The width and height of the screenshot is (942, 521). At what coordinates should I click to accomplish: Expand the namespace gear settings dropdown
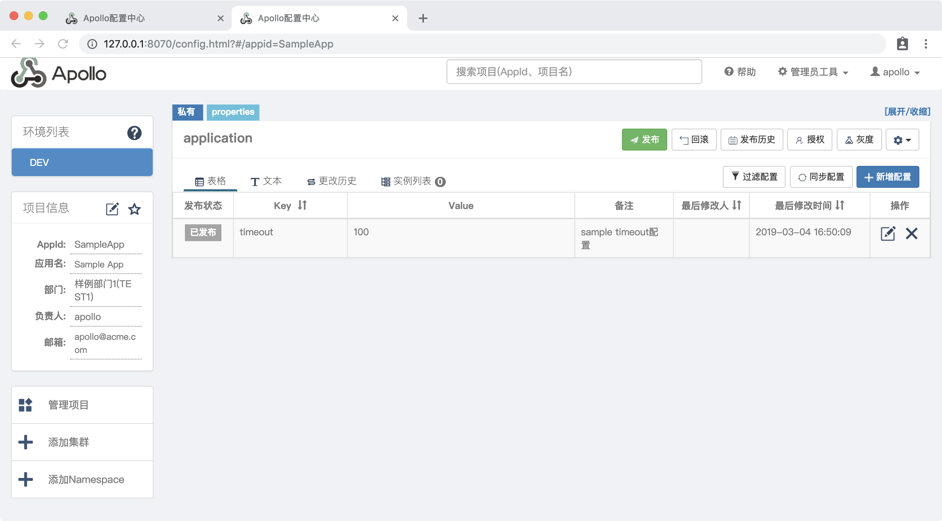[x=902, y=140]
